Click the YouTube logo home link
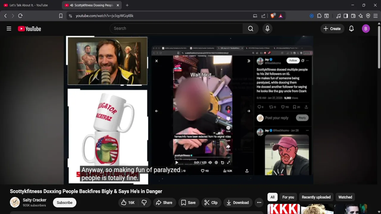 (29, 29)
